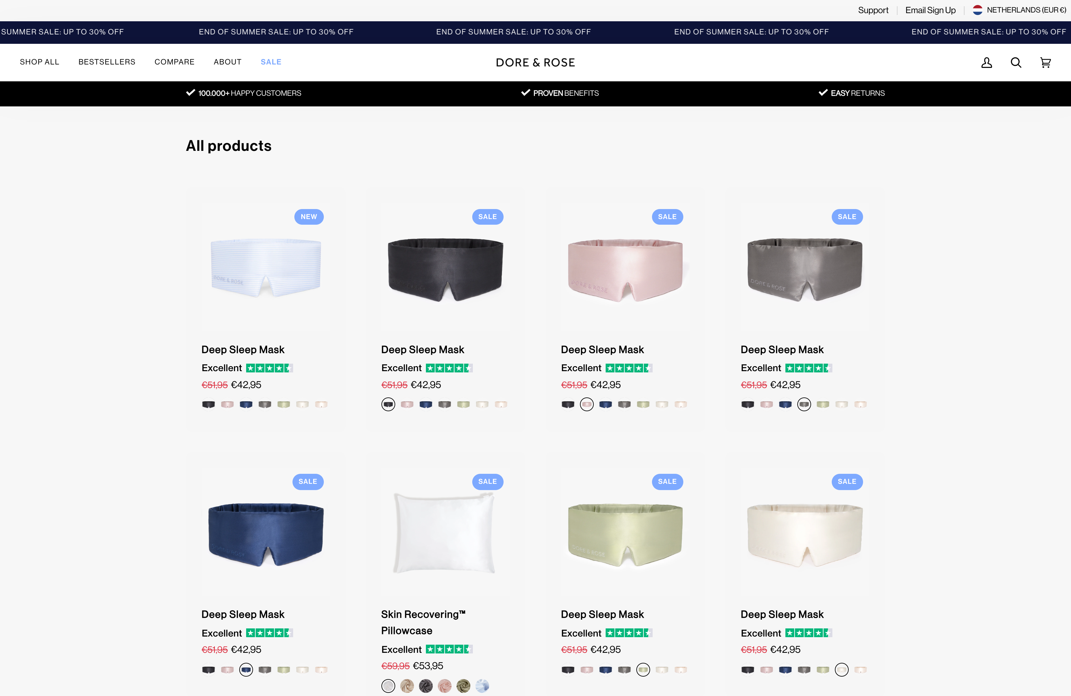The width and height of the screenshot is (1071, 696).
Task: Choose pink swirl swatch for pillowcase
Action: [445, 686]
